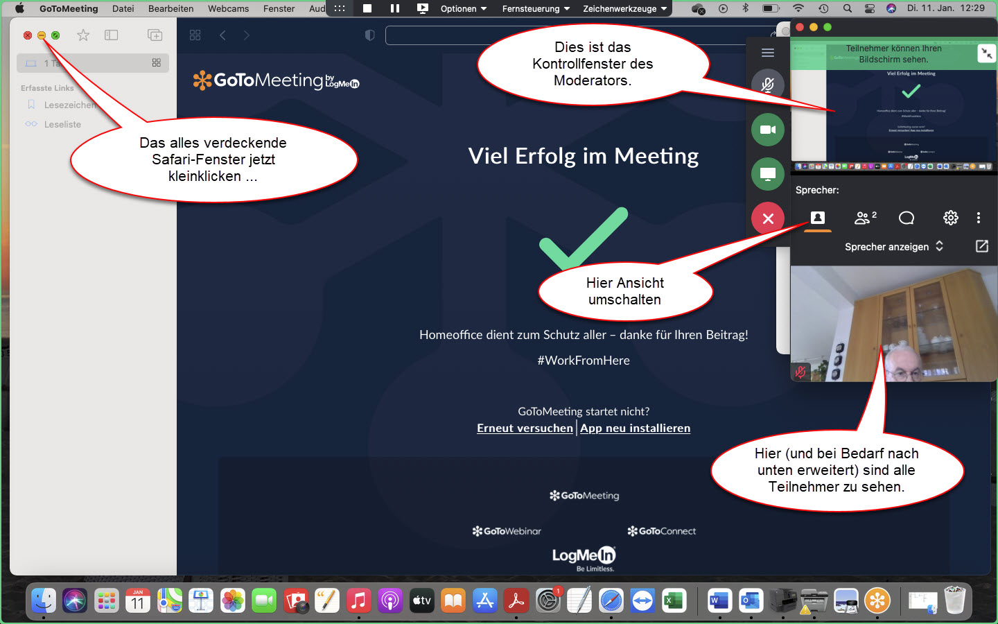Stop screen sharing with square button

(367, 8)
